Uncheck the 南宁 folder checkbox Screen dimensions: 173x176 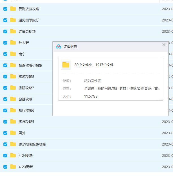5,54
